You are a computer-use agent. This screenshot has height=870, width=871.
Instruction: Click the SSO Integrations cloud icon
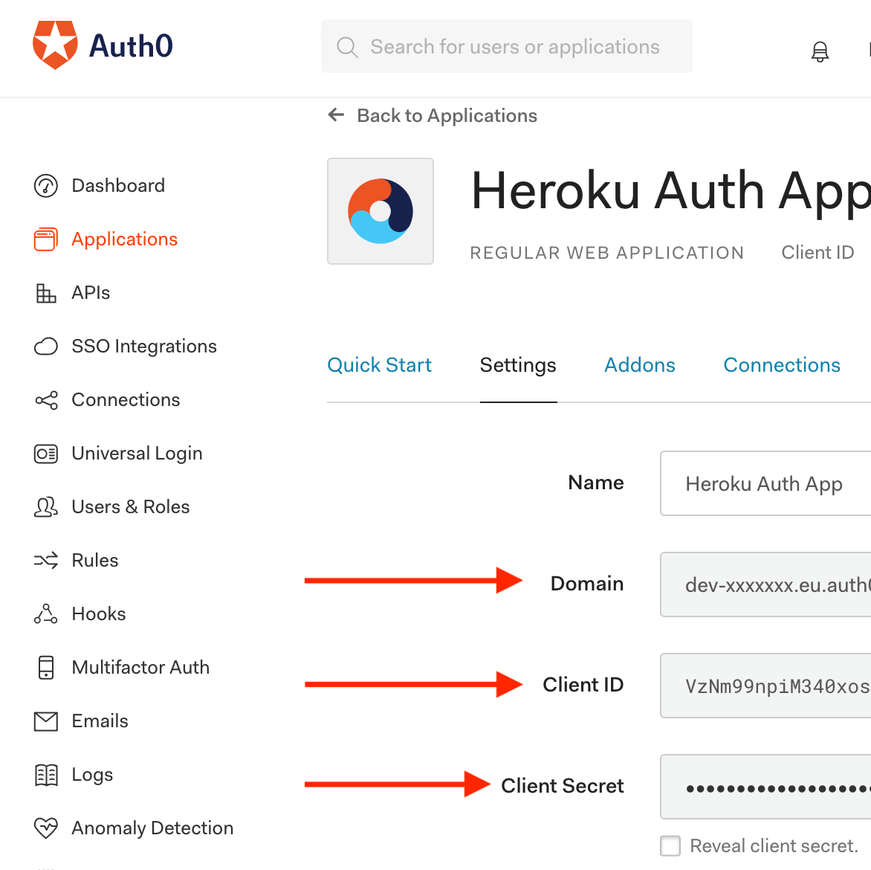pos(45,347)
